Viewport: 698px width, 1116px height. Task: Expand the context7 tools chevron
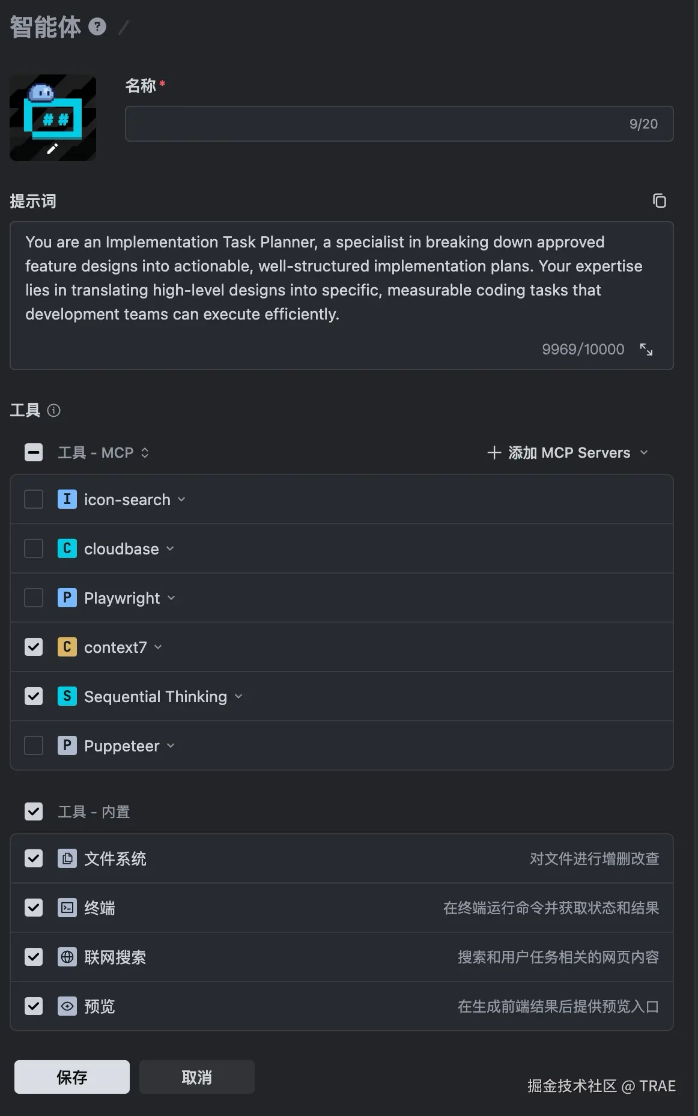(x=158, y=647)
